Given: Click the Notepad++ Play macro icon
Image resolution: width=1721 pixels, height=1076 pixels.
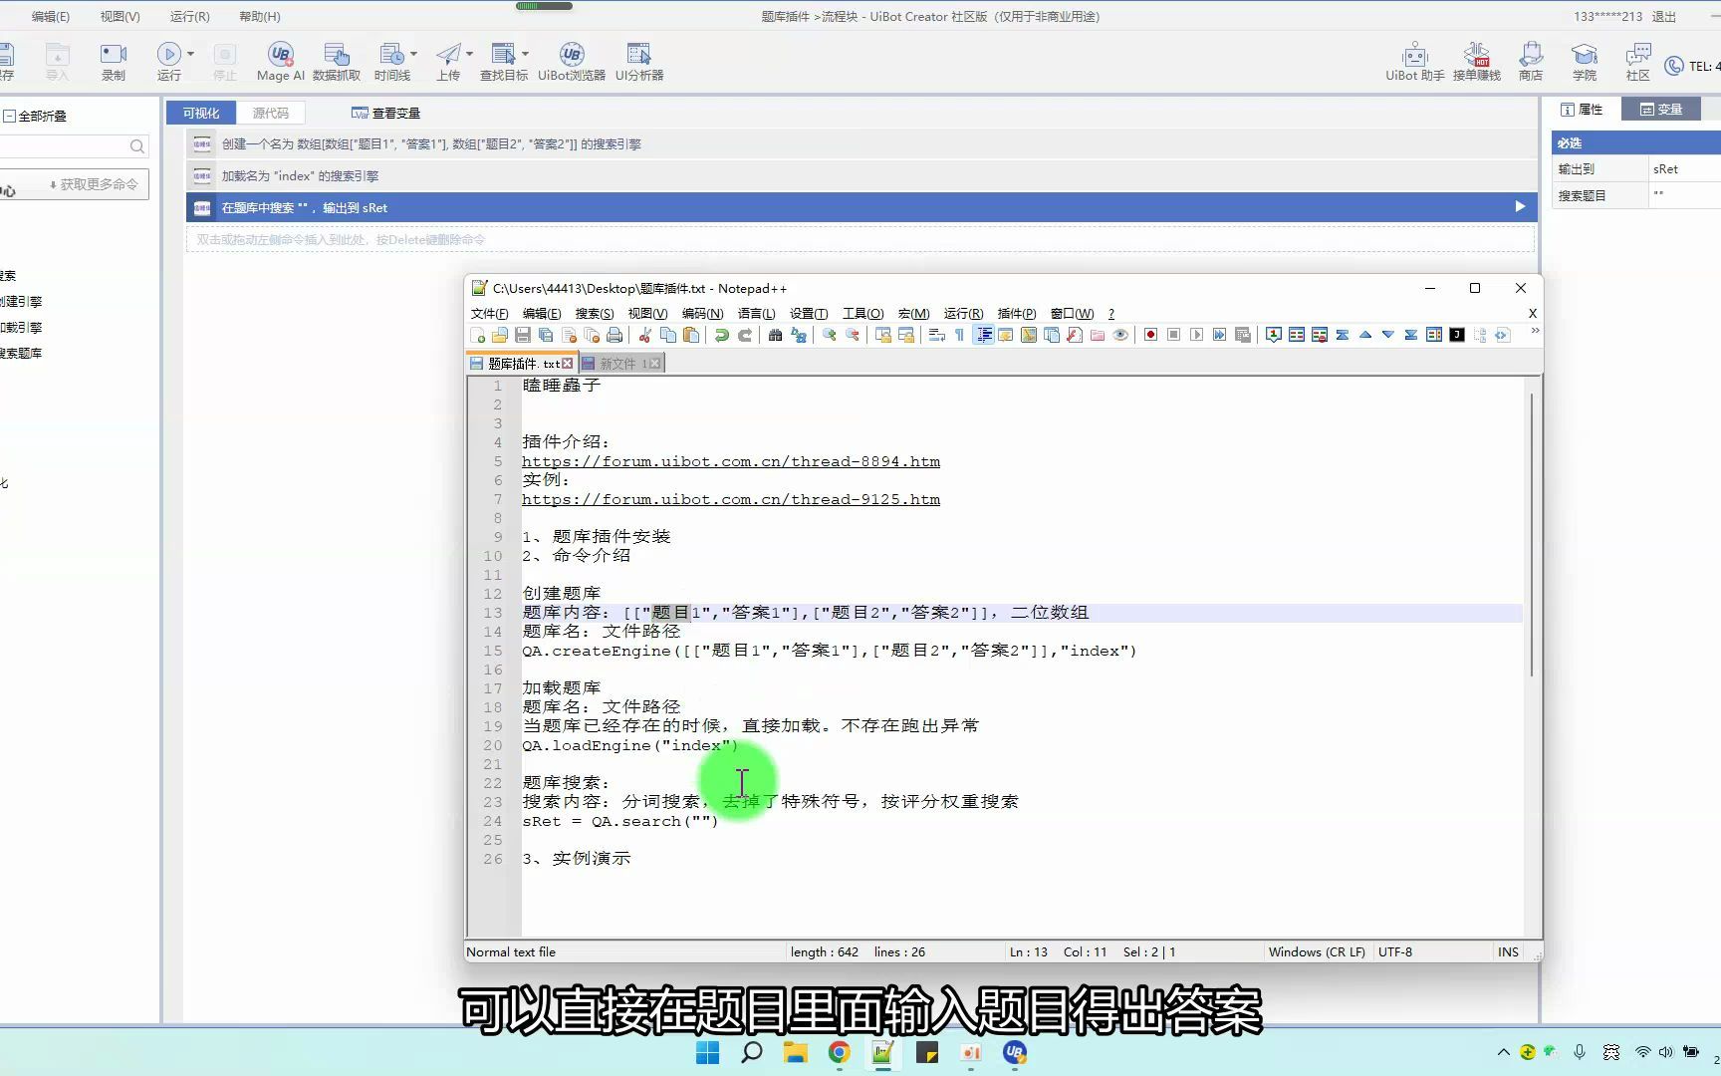Looking at the screenshot, I should click(1196, 335).
